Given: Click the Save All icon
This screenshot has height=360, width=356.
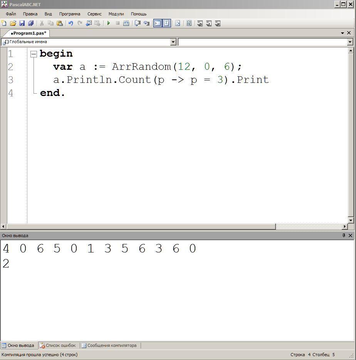Looking at the screenshot, I should pos(31,23).
